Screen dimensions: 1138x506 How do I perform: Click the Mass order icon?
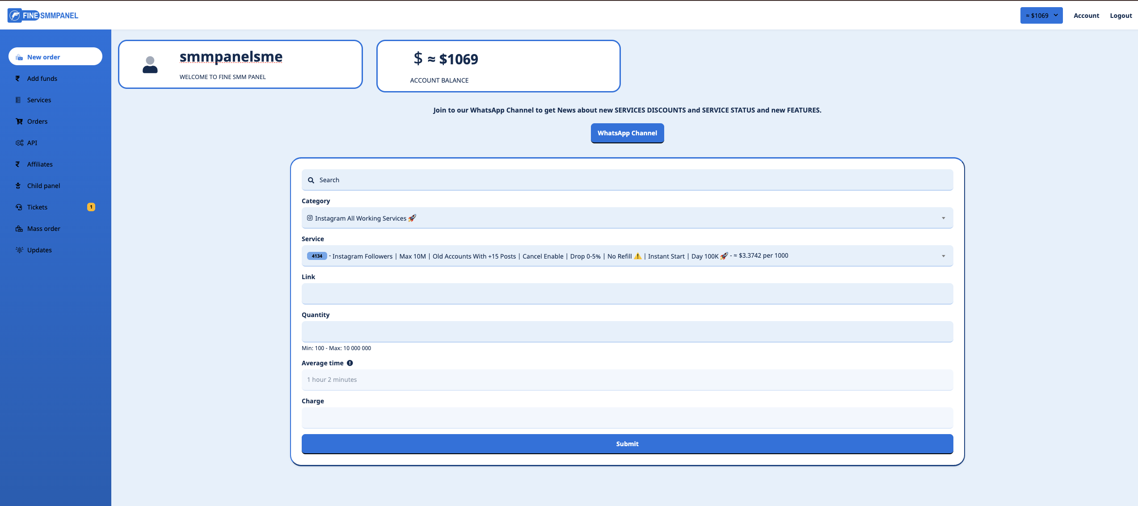point(19,229)
